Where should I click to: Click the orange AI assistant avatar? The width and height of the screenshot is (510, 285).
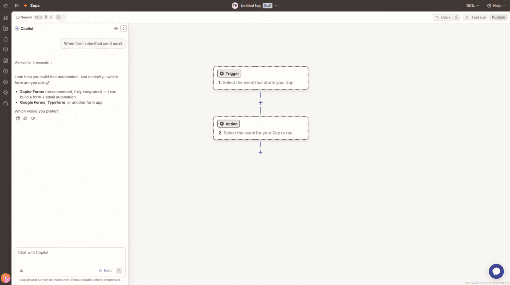(6, 278)
